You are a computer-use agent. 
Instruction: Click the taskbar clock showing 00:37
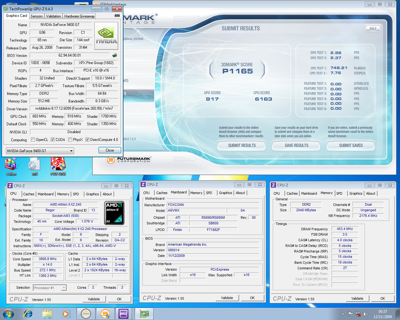coord(382,314)
